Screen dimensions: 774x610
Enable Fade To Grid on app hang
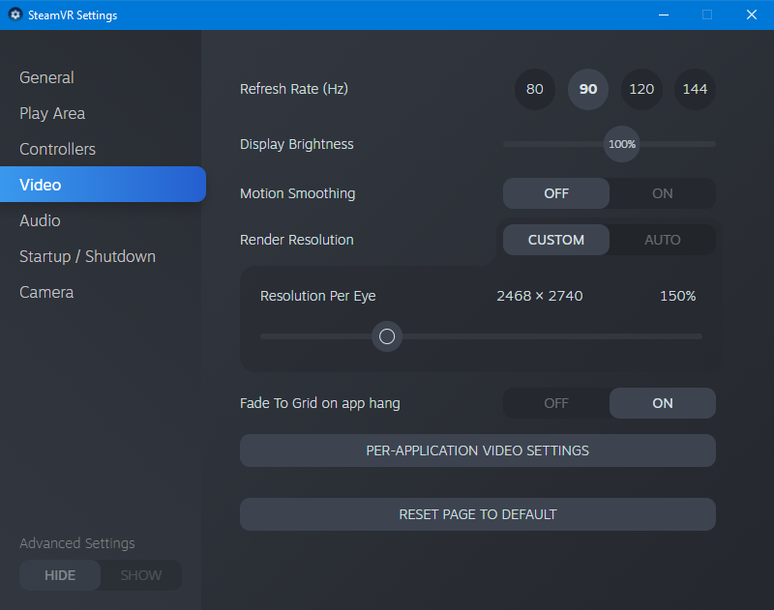pos(663,403)
